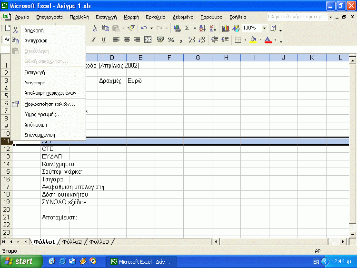This screenshot has width=357, height=268.
Task: Click the Paste clipboard toolbar icon
Action: click(116, 28)
